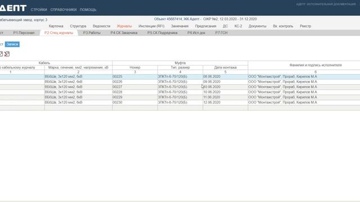The height and width of the screenshot is (202, 360).
Task: Select the coupling number 00227 cell
Action: click(135, 87)
